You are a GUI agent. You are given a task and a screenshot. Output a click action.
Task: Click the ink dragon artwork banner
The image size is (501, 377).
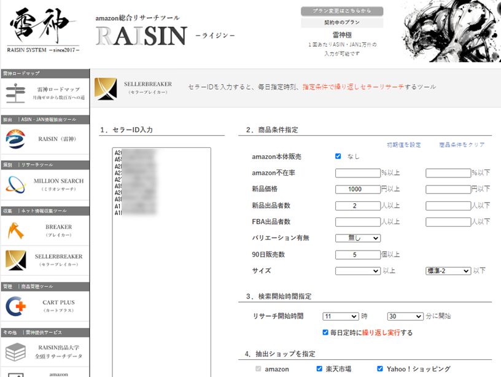[451, 31]
